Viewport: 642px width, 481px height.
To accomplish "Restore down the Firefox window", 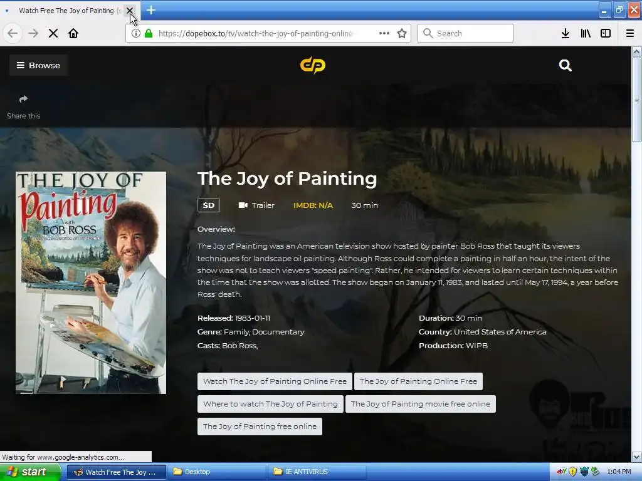I will (x=619, y=10).
